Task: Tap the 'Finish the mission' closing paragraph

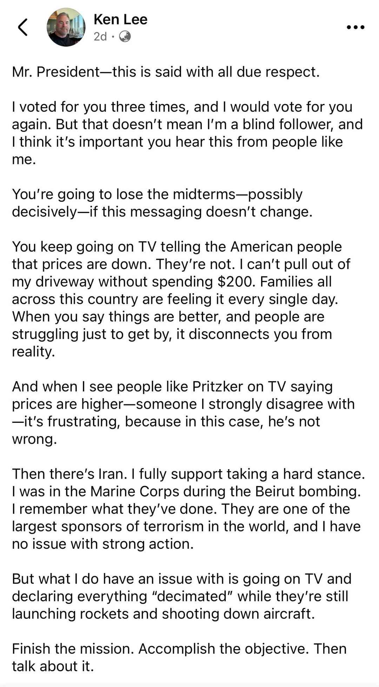Action: click(179, 657)
